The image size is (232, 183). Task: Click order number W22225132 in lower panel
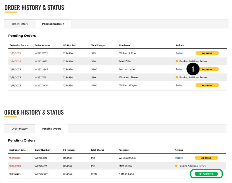point(41,158)
